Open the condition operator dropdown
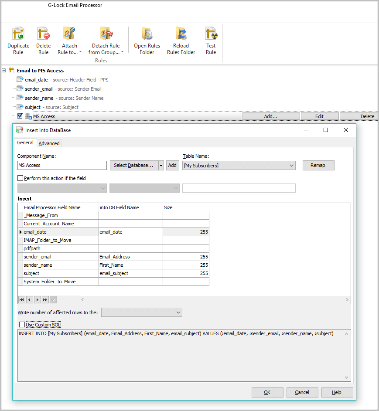Image resolution: width=379 pixels, height=411 pixels. (175, 188)
